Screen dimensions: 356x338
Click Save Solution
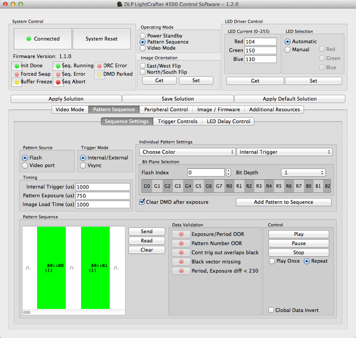click(178, 99)
